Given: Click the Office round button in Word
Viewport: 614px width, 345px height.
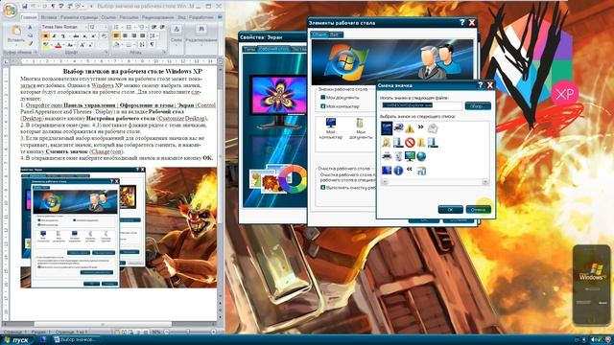Looking at the screenshot, I should 11,10.
